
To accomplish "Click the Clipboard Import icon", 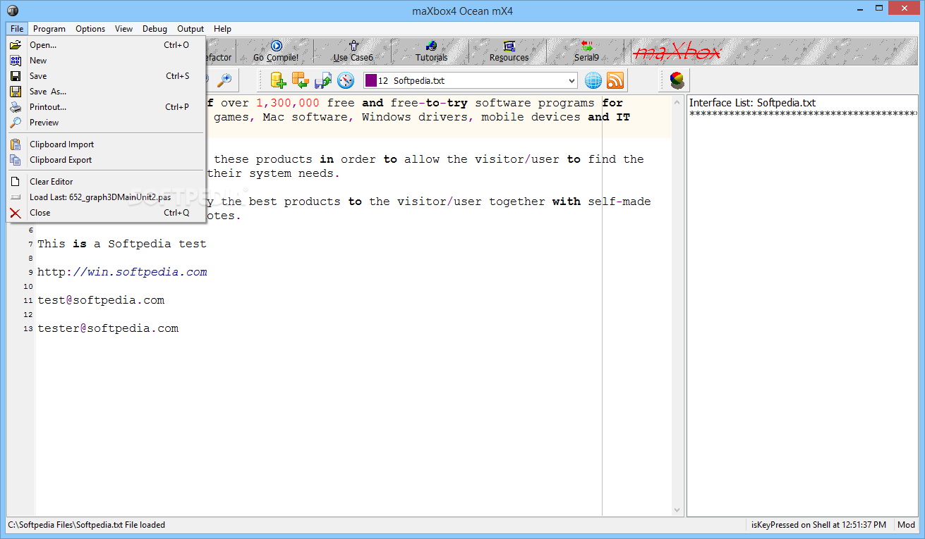I will coord(16,144).
